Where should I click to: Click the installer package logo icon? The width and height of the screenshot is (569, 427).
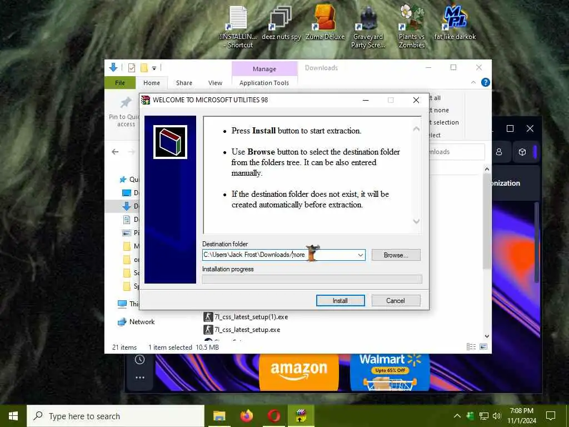(x=170, y=142)
